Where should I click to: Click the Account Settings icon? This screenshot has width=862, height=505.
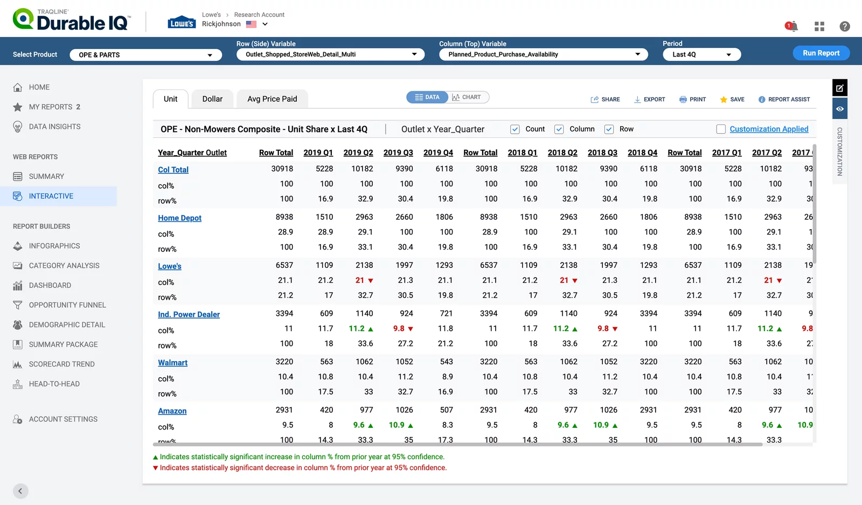point(18,419)
